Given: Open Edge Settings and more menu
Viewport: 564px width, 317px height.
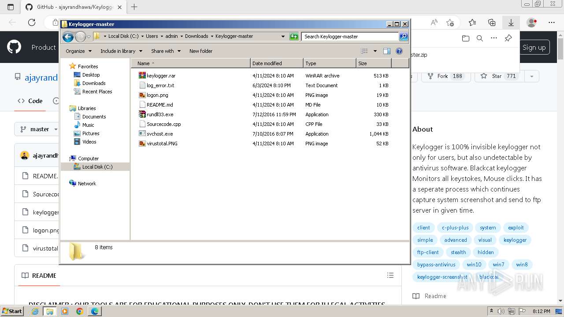Looking at the screenshot, I should click(x=552, y=22).
